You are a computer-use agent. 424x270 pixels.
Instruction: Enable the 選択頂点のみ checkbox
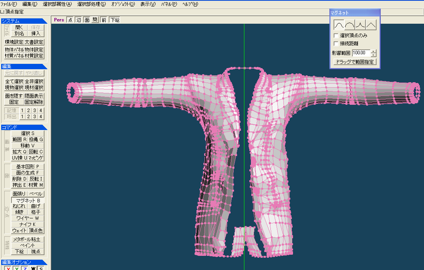(336, 36)
